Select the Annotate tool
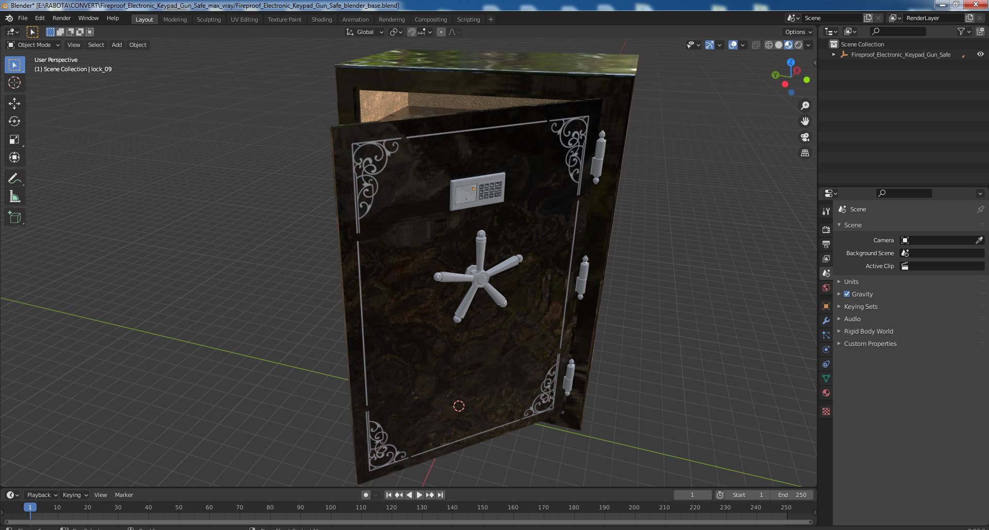Image resolution: width=989 pixels, height=530 pixels. click(14, 179)
